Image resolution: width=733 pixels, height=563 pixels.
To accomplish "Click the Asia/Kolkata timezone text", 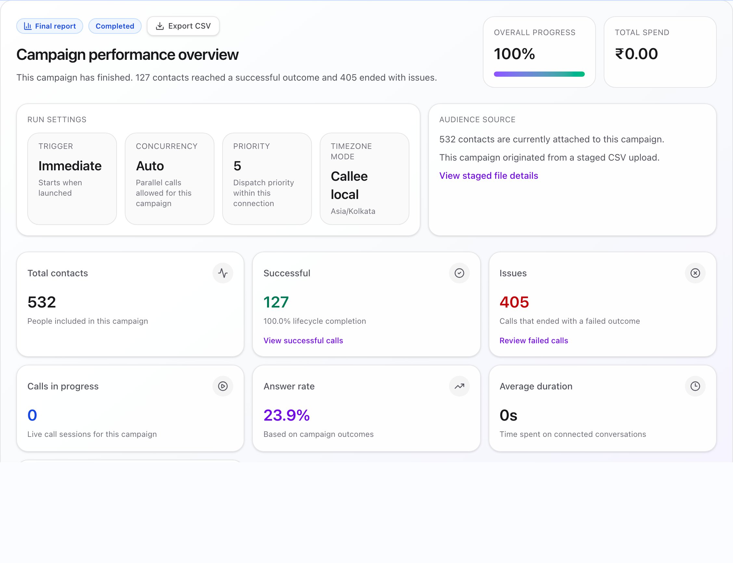I will [x=353, y=211].
